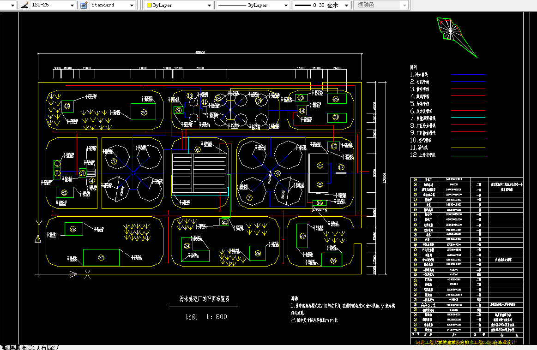Select the scale text 比例 1:800
This screenshot has height=350, width=537.
pos(206,317)
